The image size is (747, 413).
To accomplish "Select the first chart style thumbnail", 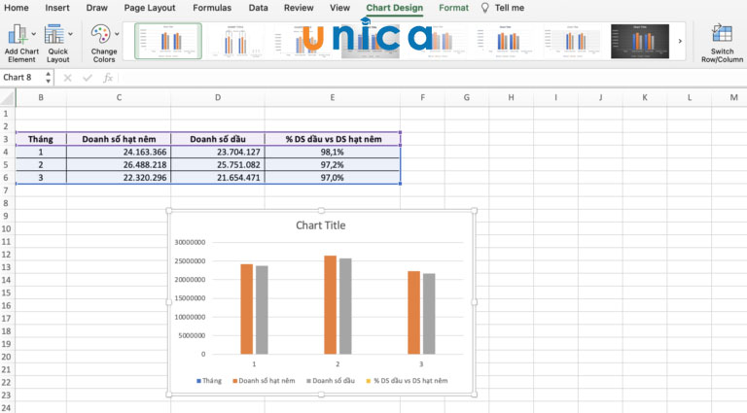I will click(x=168, y=41).
